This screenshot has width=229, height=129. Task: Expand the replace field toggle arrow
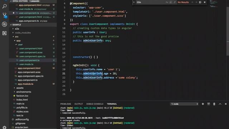pyautogui.click(x=134, y=2)
